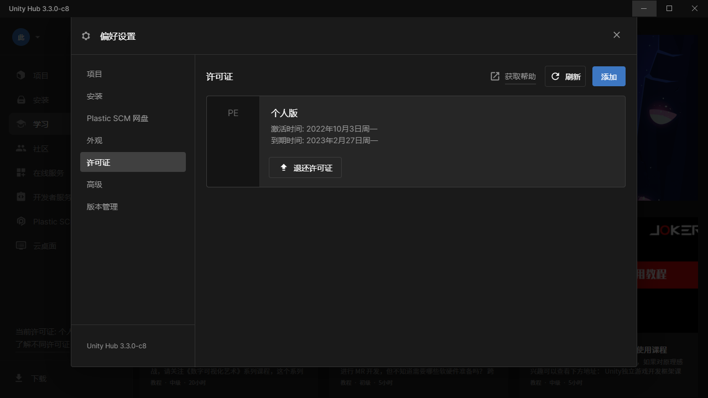
Task: Open the 项目 preferences tab
Action: [133, 74]
